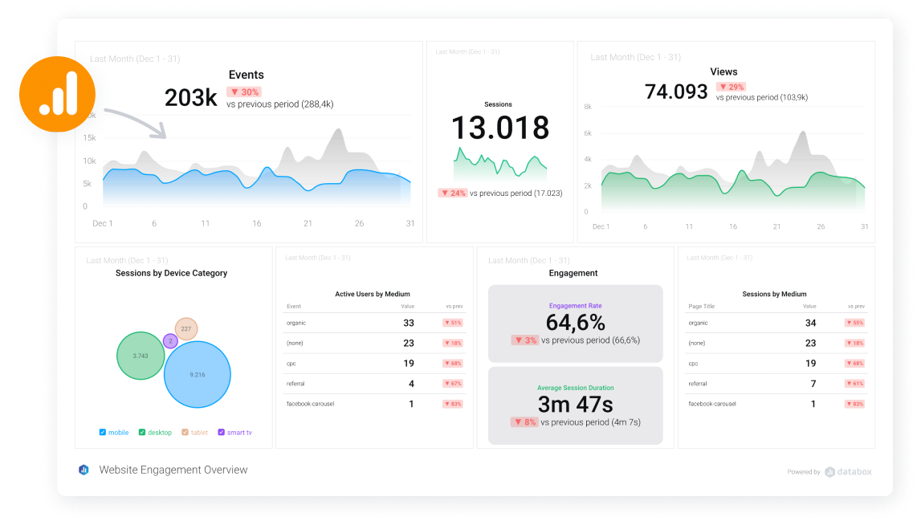Screen dimensions: 917x521
Task: Click the Event column header
Action: click(x=294, y=307)
